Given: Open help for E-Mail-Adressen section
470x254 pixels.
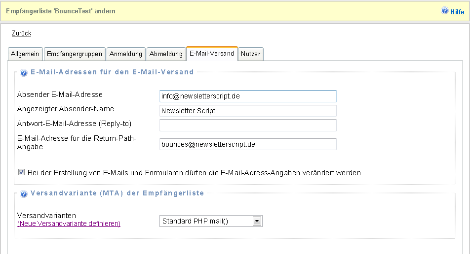Looking at the screenshot, I should click(24, 73).
